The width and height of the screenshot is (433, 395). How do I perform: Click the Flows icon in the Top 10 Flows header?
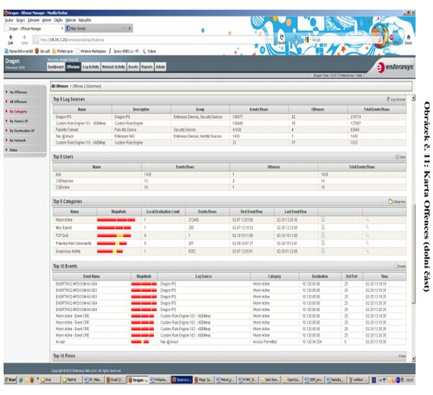pos(397,356)
